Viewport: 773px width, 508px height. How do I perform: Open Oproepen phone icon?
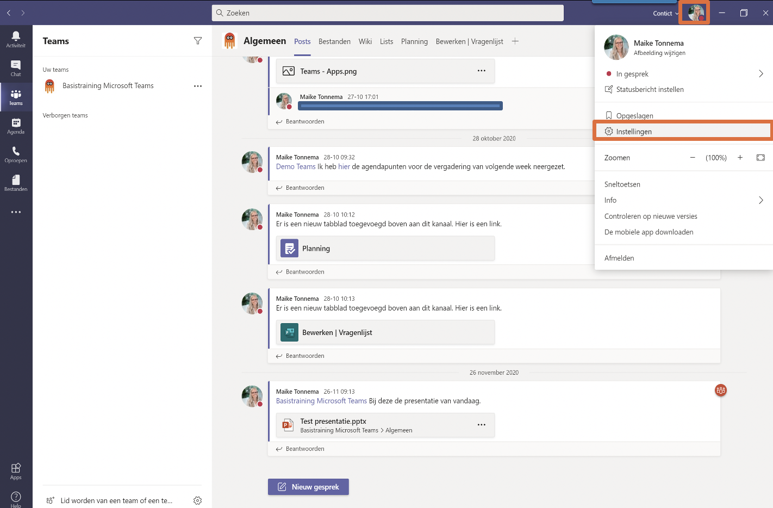(x=16, y=154)
